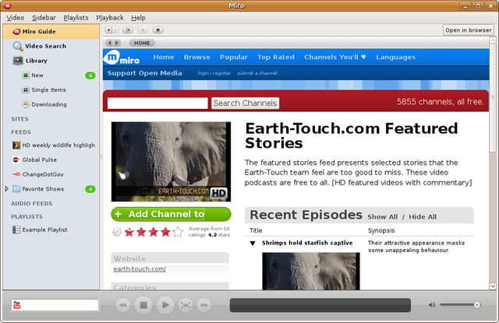499x323 pixels.
Task: Click the play button
Action: coord(165,305)
